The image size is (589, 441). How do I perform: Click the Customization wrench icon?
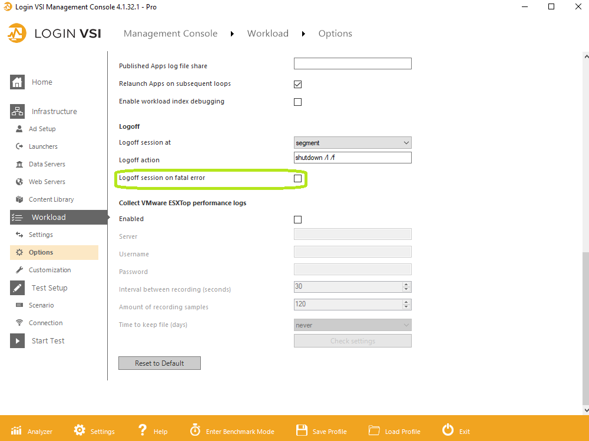(x=19, y=270)
